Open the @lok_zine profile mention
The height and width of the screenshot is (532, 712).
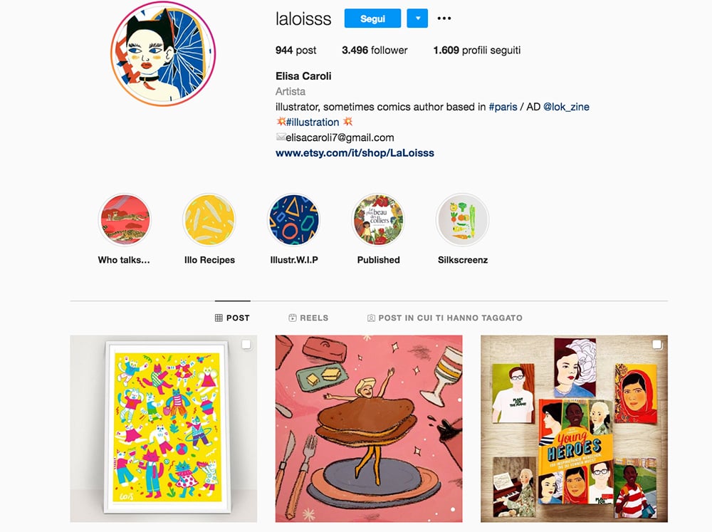tap(566, 108)
